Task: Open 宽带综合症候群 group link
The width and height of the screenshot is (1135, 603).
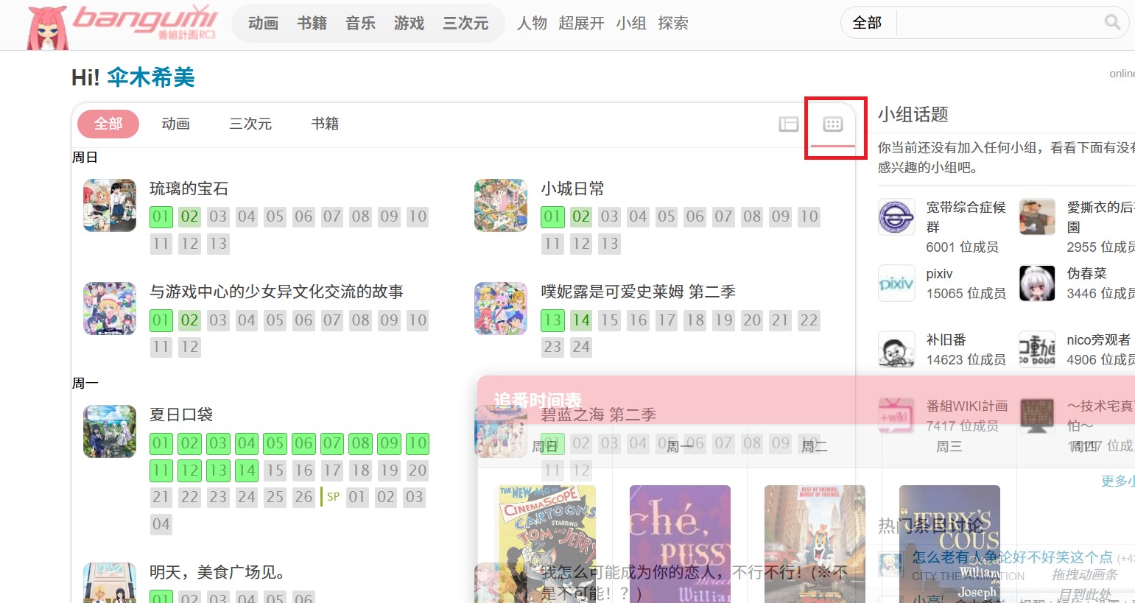Action: point(966,217)
